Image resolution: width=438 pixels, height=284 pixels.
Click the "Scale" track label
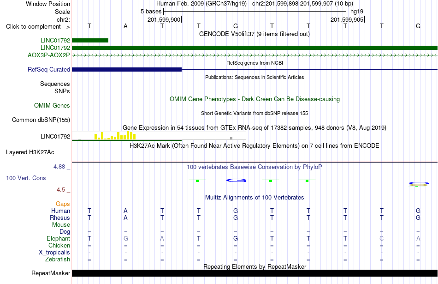coord(62,12)
